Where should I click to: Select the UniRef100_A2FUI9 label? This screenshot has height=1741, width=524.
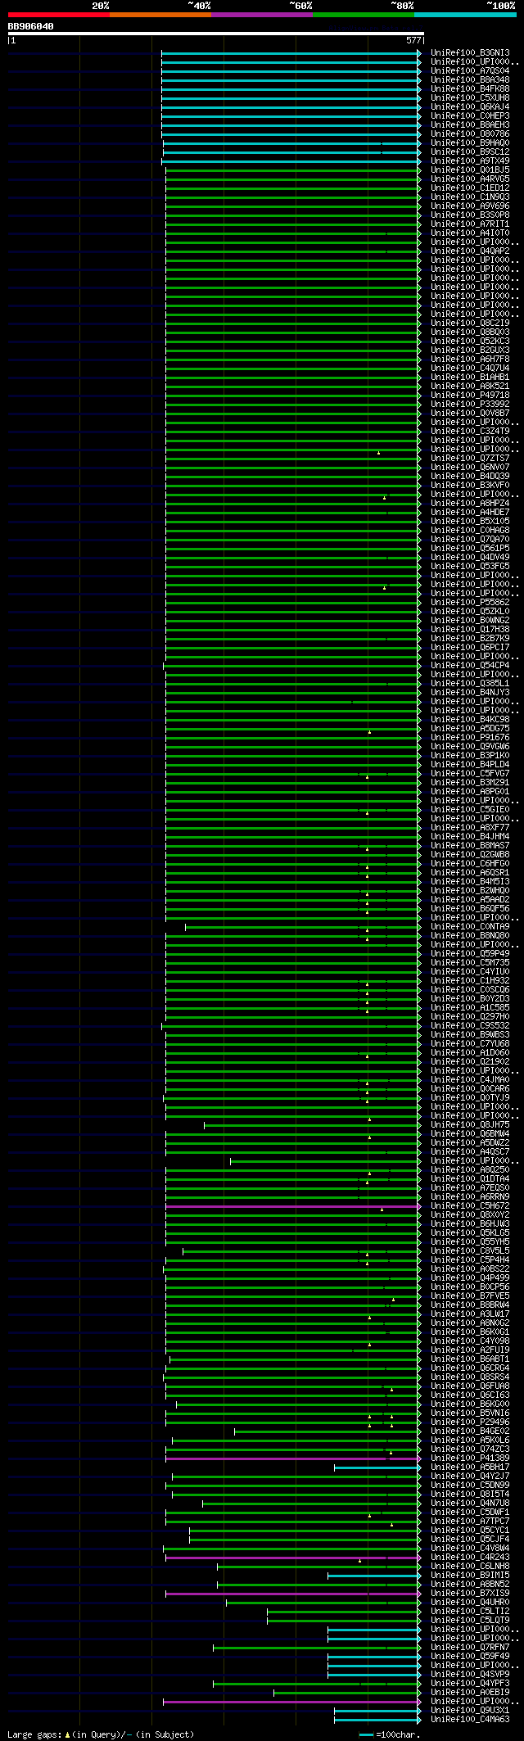(470, 1350)
